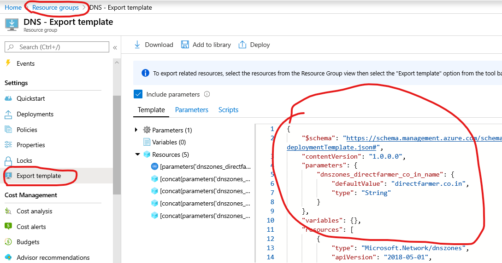Click the "contentVersion" key in code
The image size is (502, 263).
pyautogui.click(x=331, y=156)
